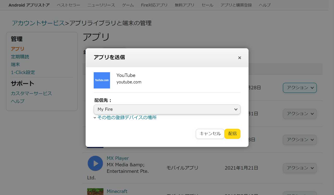Open the ゲーム menu item
Image resolution: width=334 pixels, height=195 pixels.
click(128, 5)
